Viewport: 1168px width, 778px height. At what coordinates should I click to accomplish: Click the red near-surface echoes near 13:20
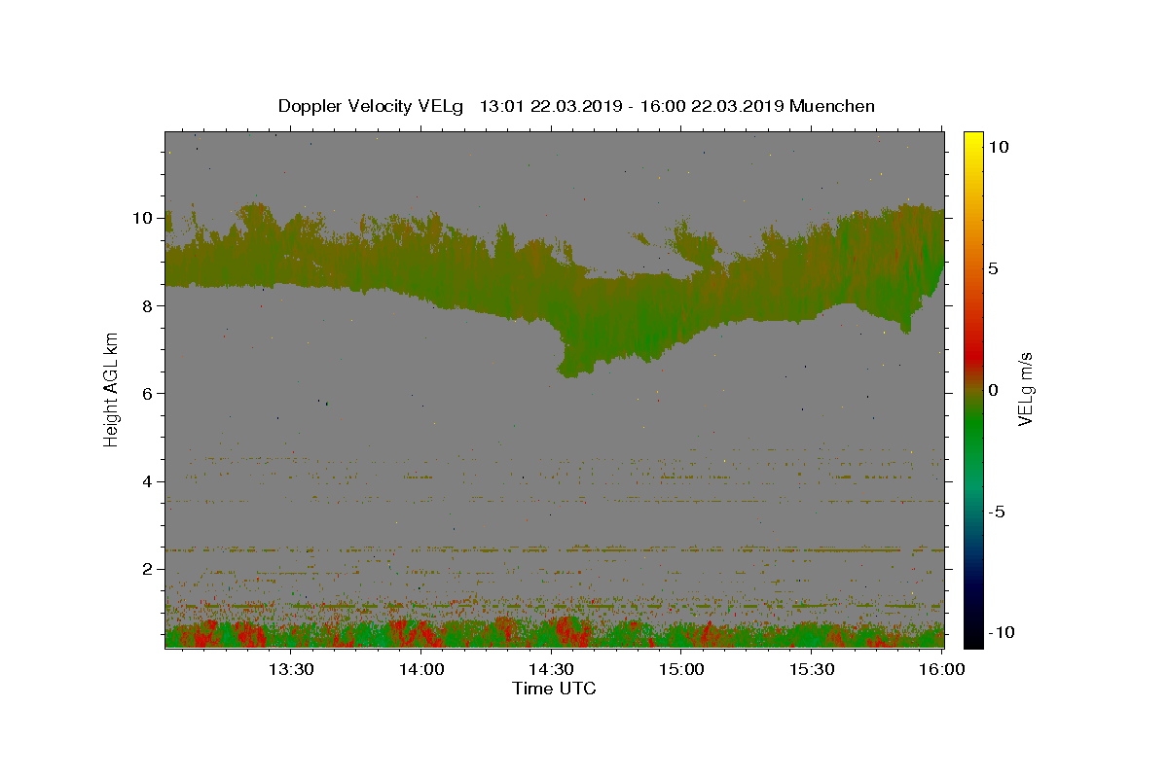[248, 634]
